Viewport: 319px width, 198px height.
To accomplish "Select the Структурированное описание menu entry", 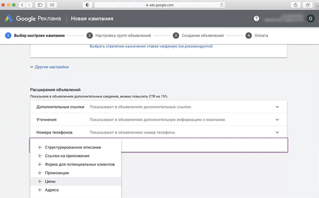I will 76,147.
